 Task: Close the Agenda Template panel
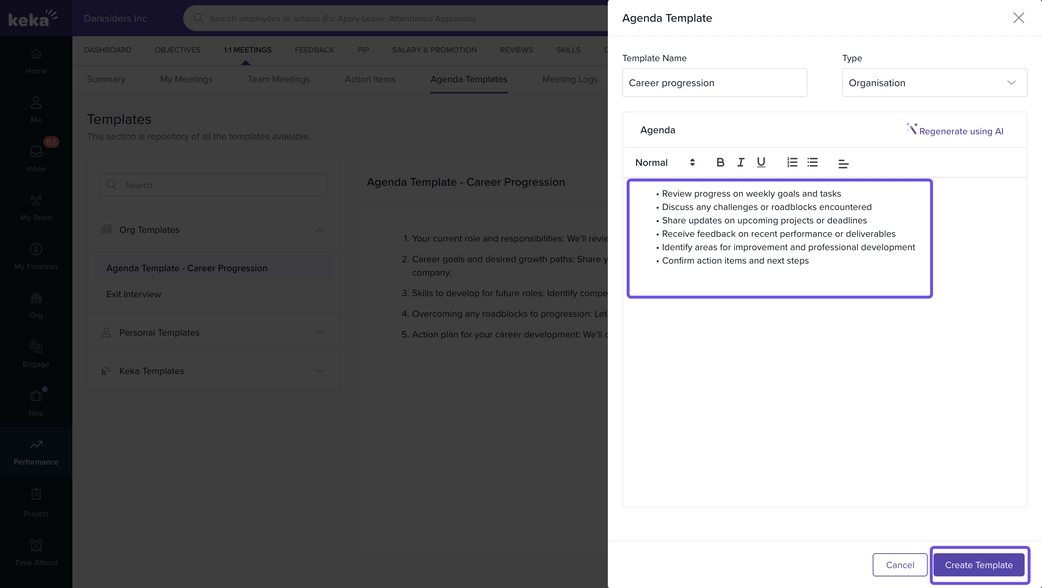coord(1018,18)
